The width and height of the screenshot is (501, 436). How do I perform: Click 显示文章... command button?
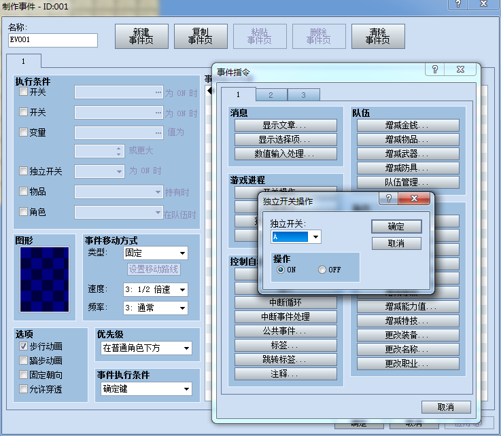pyautogui.click(x=286, y=125)
